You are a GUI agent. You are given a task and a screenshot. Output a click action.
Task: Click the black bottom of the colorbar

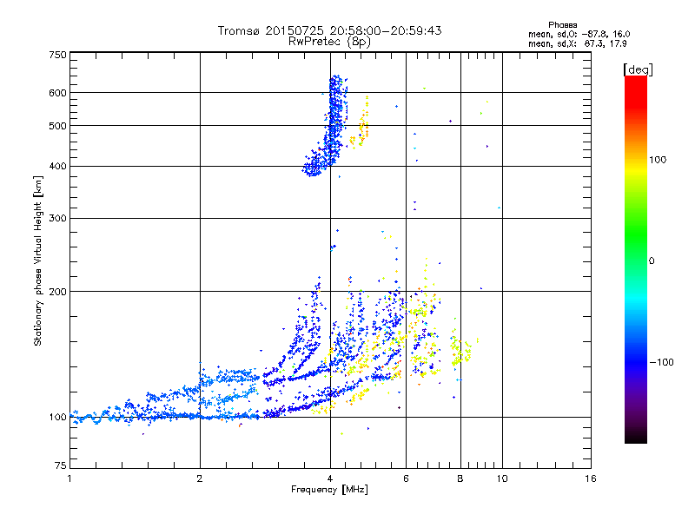636,438
